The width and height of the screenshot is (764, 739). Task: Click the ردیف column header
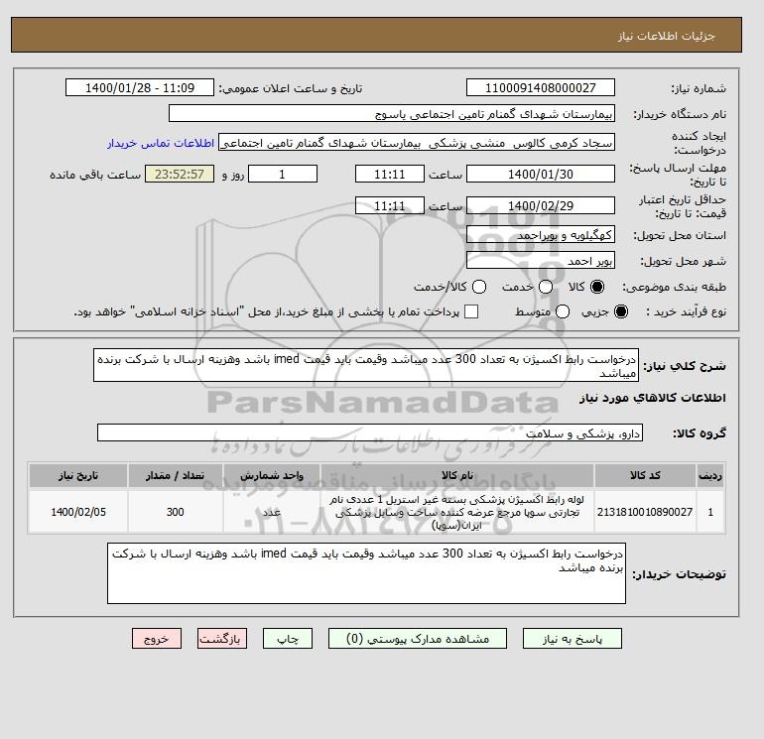click(710, 475)
